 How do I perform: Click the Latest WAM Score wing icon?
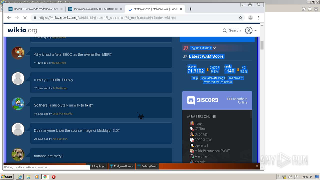(x=185, y=56)
